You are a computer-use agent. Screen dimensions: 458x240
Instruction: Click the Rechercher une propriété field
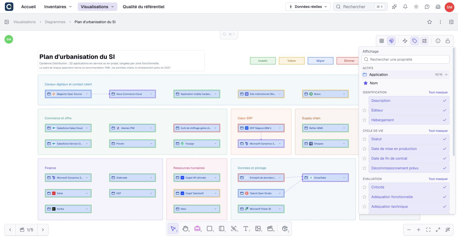pos(405,59)
